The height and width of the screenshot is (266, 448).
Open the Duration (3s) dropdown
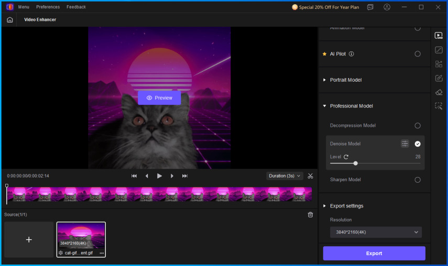click(285, 176)
